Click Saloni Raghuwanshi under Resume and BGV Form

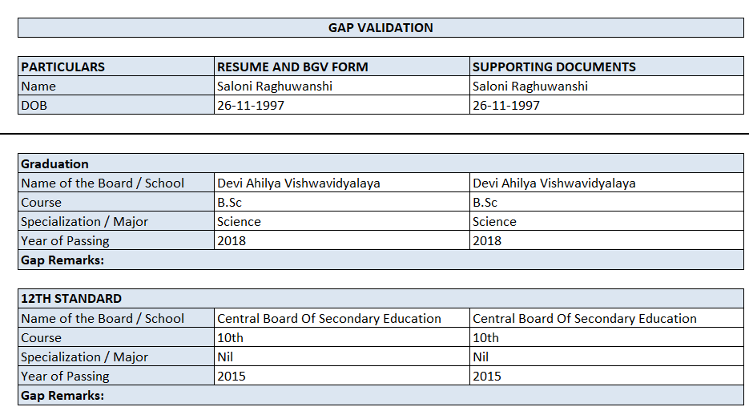point(274,87)
